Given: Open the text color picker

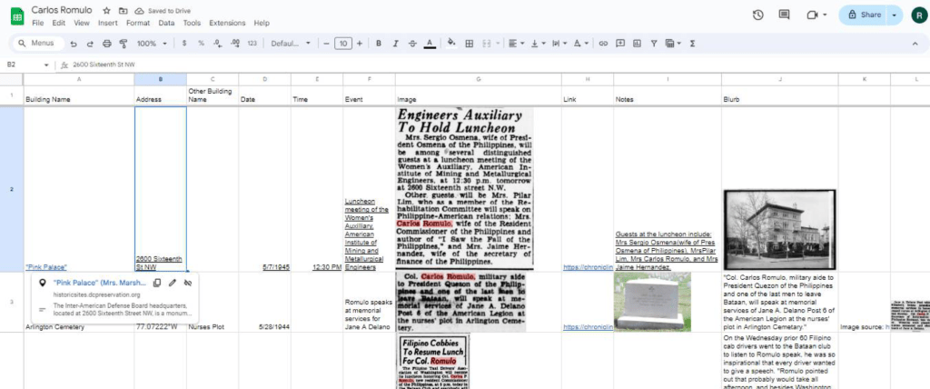Looking at the screenshot, I should [430, 44].
